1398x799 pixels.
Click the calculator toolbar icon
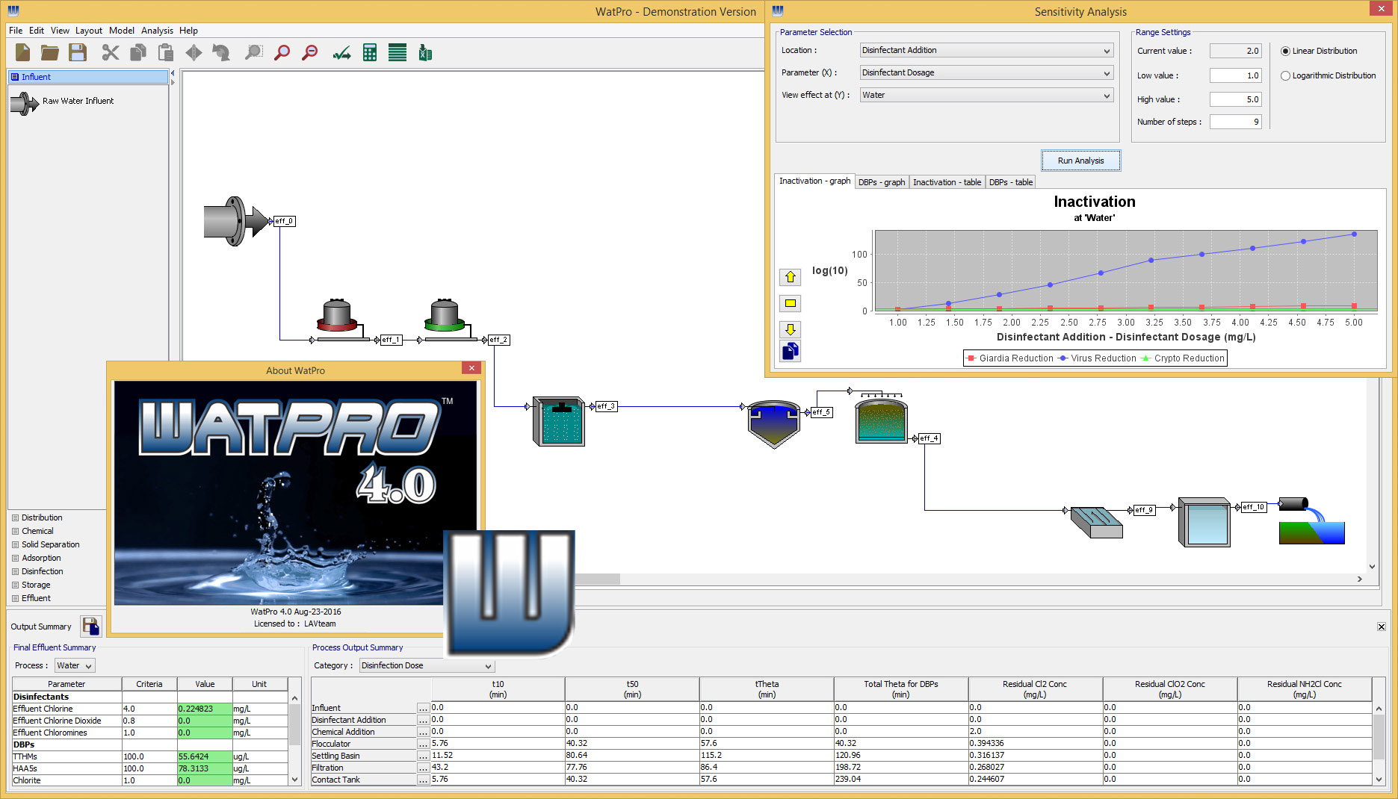(369, 52)
